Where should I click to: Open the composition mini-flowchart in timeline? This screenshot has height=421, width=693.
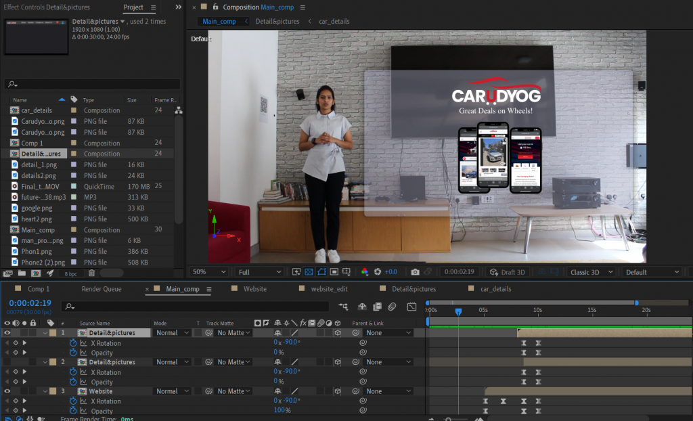coord(343,307)
